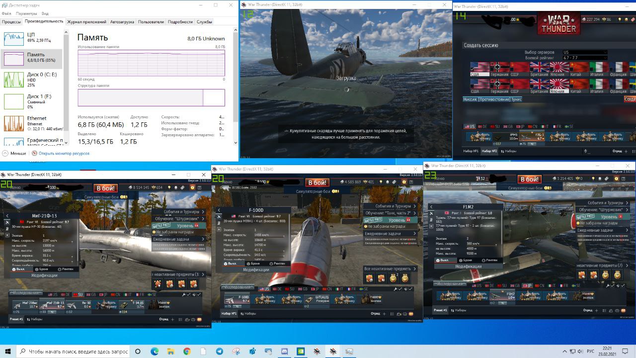Open Модификации in МиГ-21Ф-13 window
The width and height of the screenshot is (636, 358).
pos(45,275)
